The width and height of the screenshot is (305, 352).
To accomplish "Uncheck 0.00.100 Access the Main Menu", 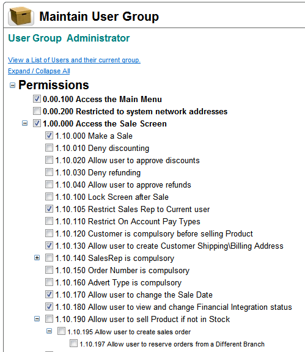I will (37, 99).
